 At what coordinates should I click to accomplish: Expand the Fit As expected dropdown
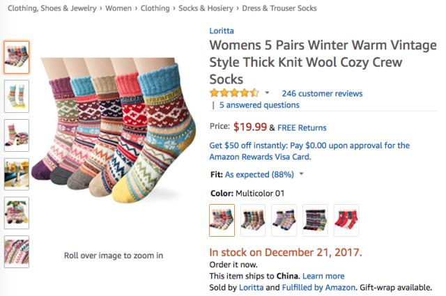[x=301, y=174]
